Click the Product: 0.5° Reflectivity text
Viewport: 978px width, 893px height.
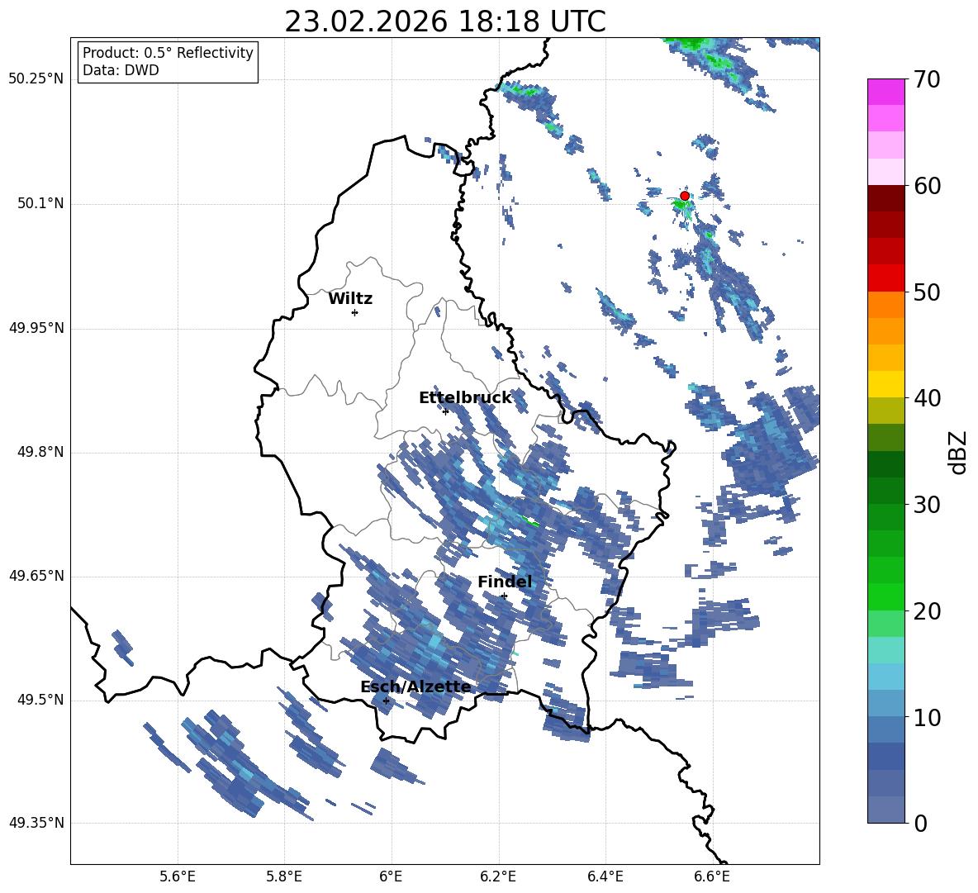click(168, 53)
